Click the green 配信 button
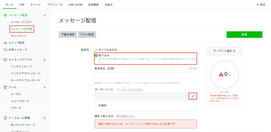The width and height of the screenshot is (271, 132). click(x=244, y=35)
